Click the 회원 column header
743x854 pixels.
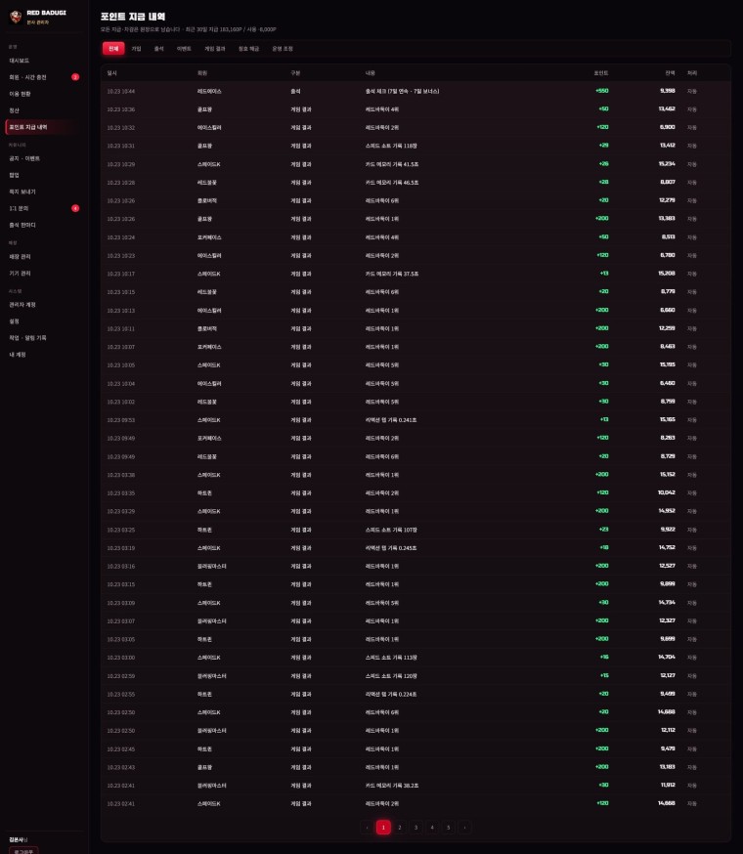click(x=202, y=73)
